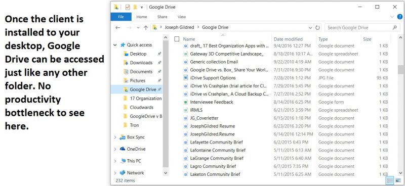Screen dimensions: 405x186
Task: Expand the This PC node
Action: pos(115,161)
